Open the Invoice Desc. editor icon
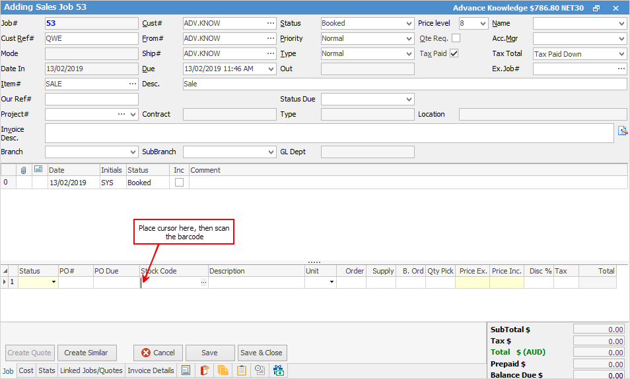 tap(622, 131)
